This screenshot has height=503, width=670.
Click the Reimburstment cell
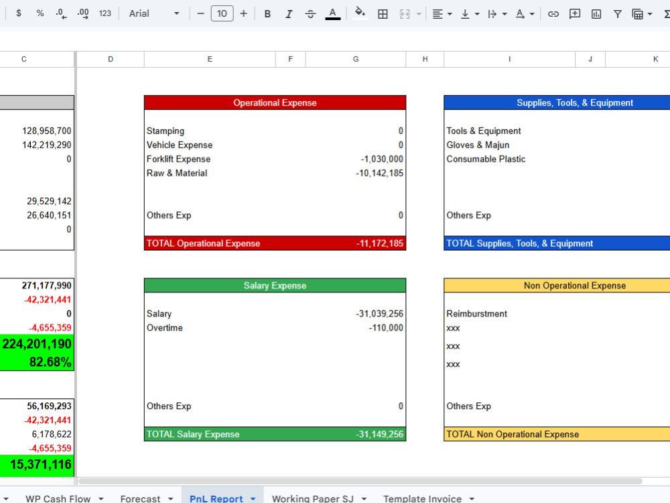(x=509, y=313)
